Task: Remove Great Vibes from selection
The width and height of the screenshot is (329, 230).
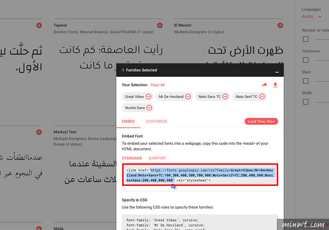Action: (x=149, y=97)
